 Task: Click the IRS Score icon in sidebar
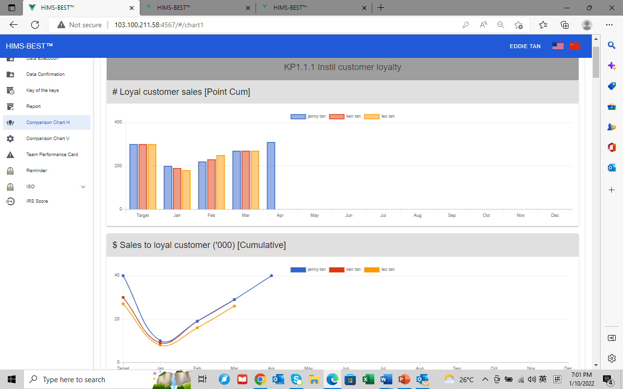coord(10,201)
